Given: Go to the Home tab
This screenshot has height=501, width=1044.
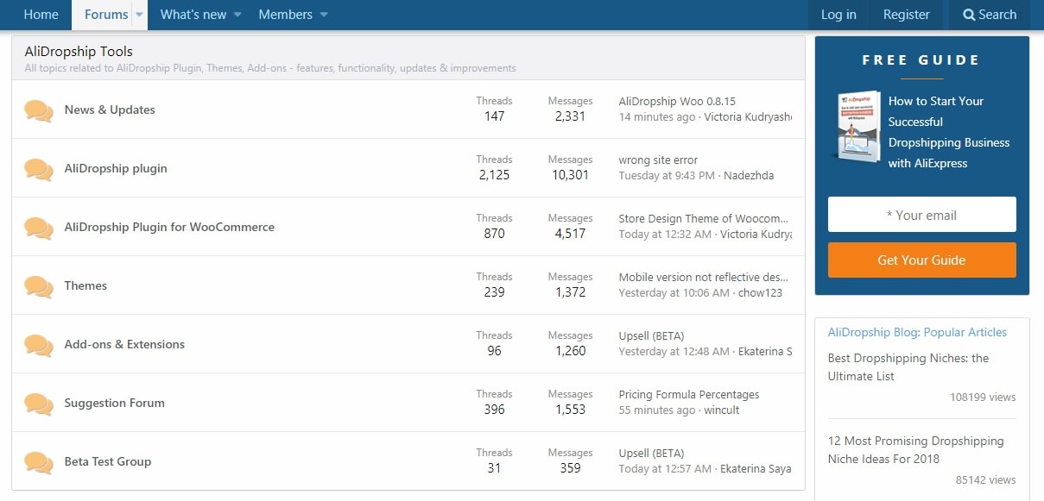Looking at the screenshot, I should (x=41, y=15).
